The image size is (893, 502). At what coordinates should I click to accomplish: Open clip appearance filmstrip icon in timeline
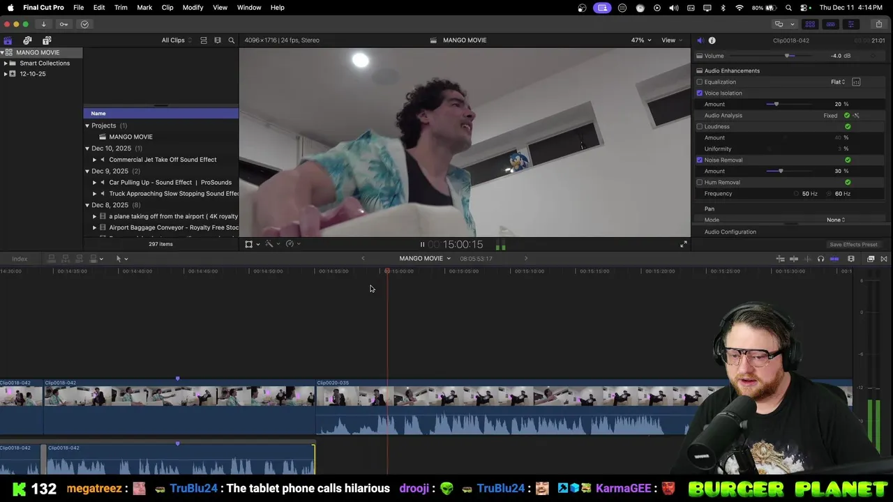point(851,259)
